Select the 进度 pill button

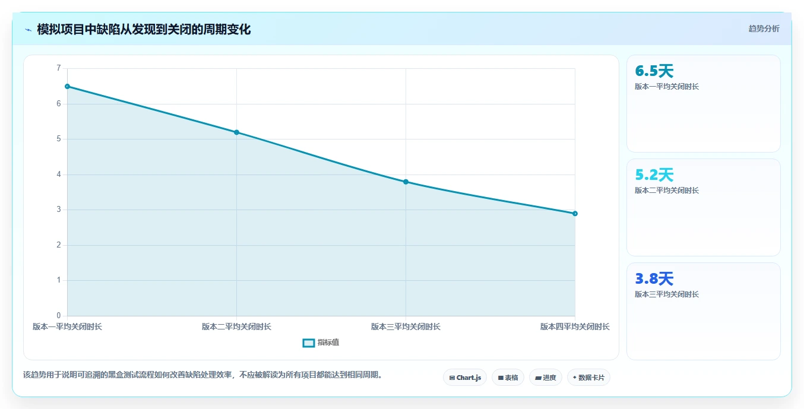tap(545, 378)
